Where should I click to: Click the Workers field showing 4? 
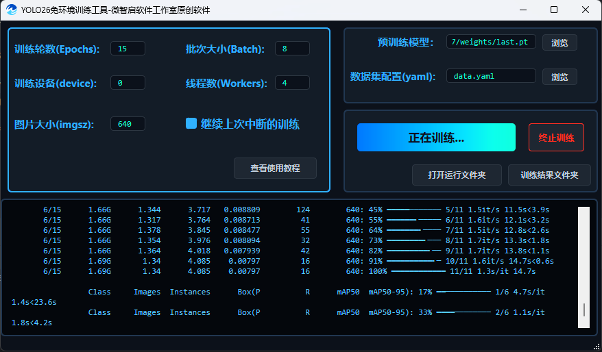293,82
